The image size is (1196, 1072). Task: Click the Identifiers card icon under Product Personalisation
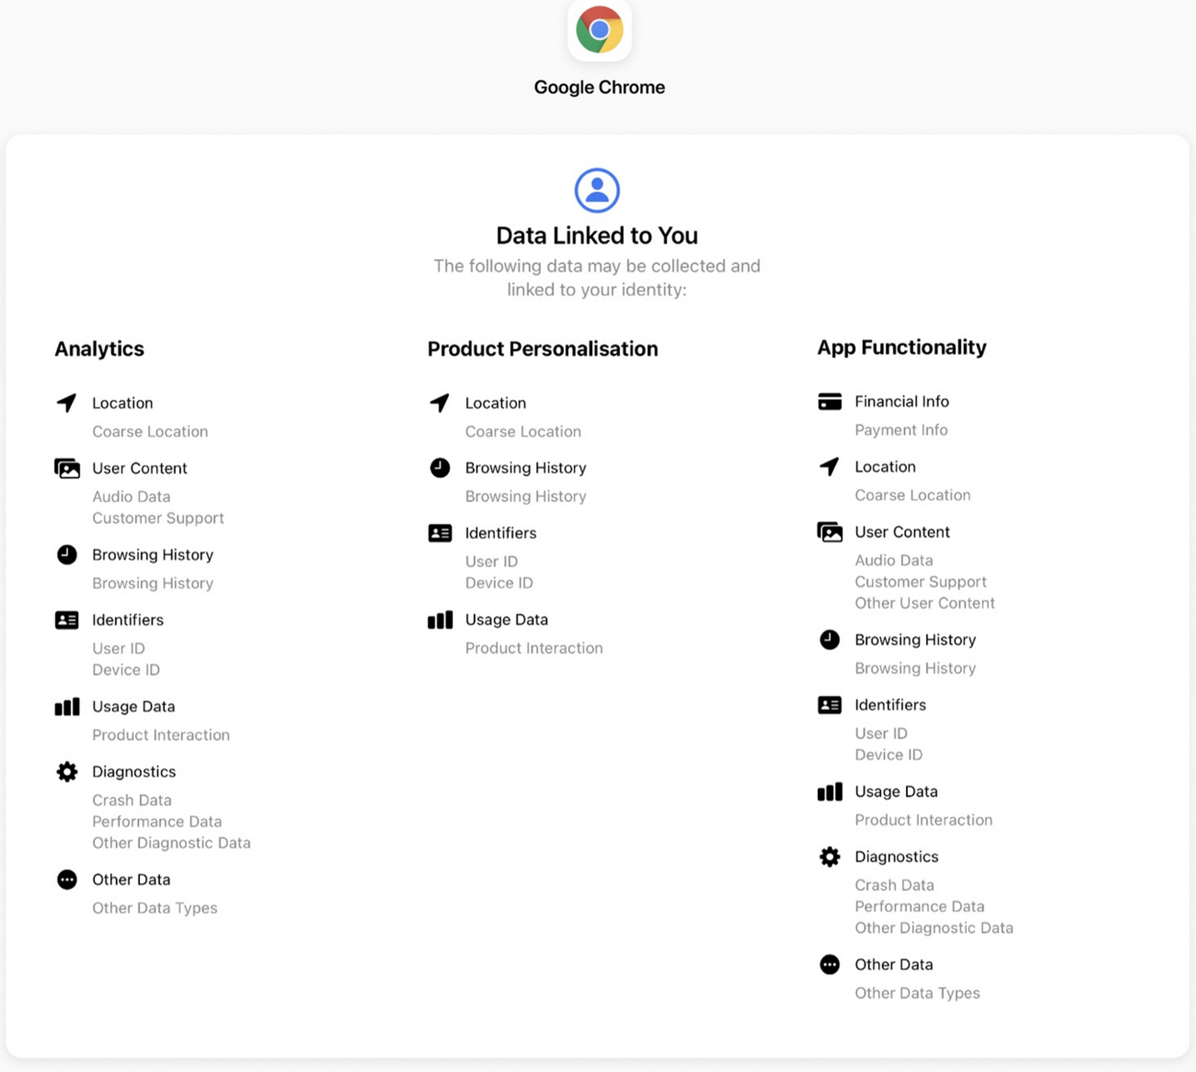coord(440,533)
